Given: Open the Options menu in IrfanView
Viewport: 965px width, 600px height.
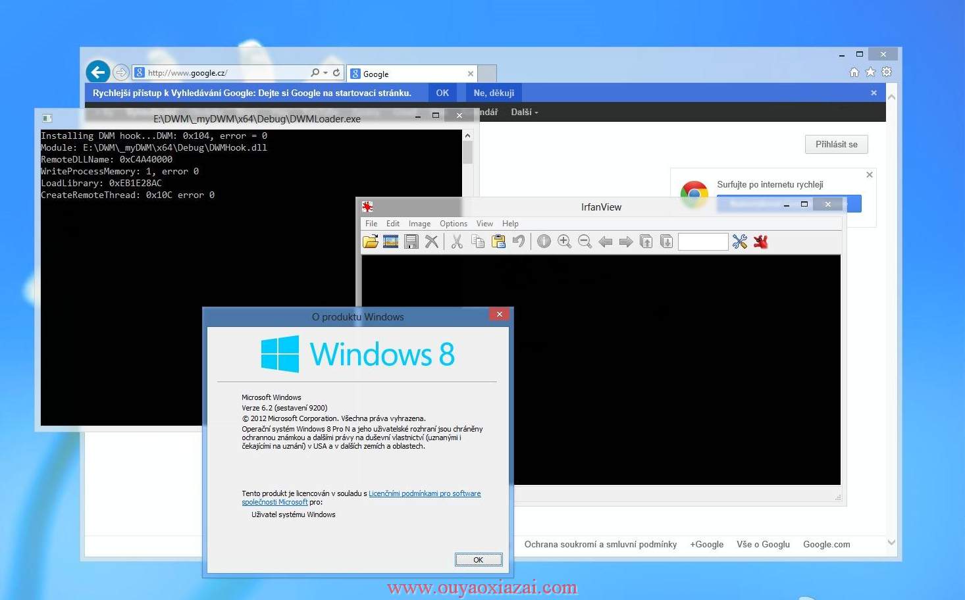Looking at the screenshot, I should (454, 224).
